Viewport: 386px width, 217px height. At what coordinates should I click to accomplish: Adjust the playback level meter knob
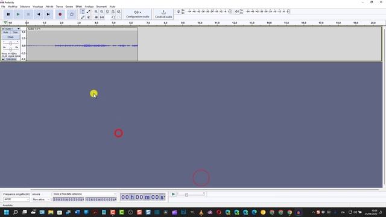(x=288, y=11)
